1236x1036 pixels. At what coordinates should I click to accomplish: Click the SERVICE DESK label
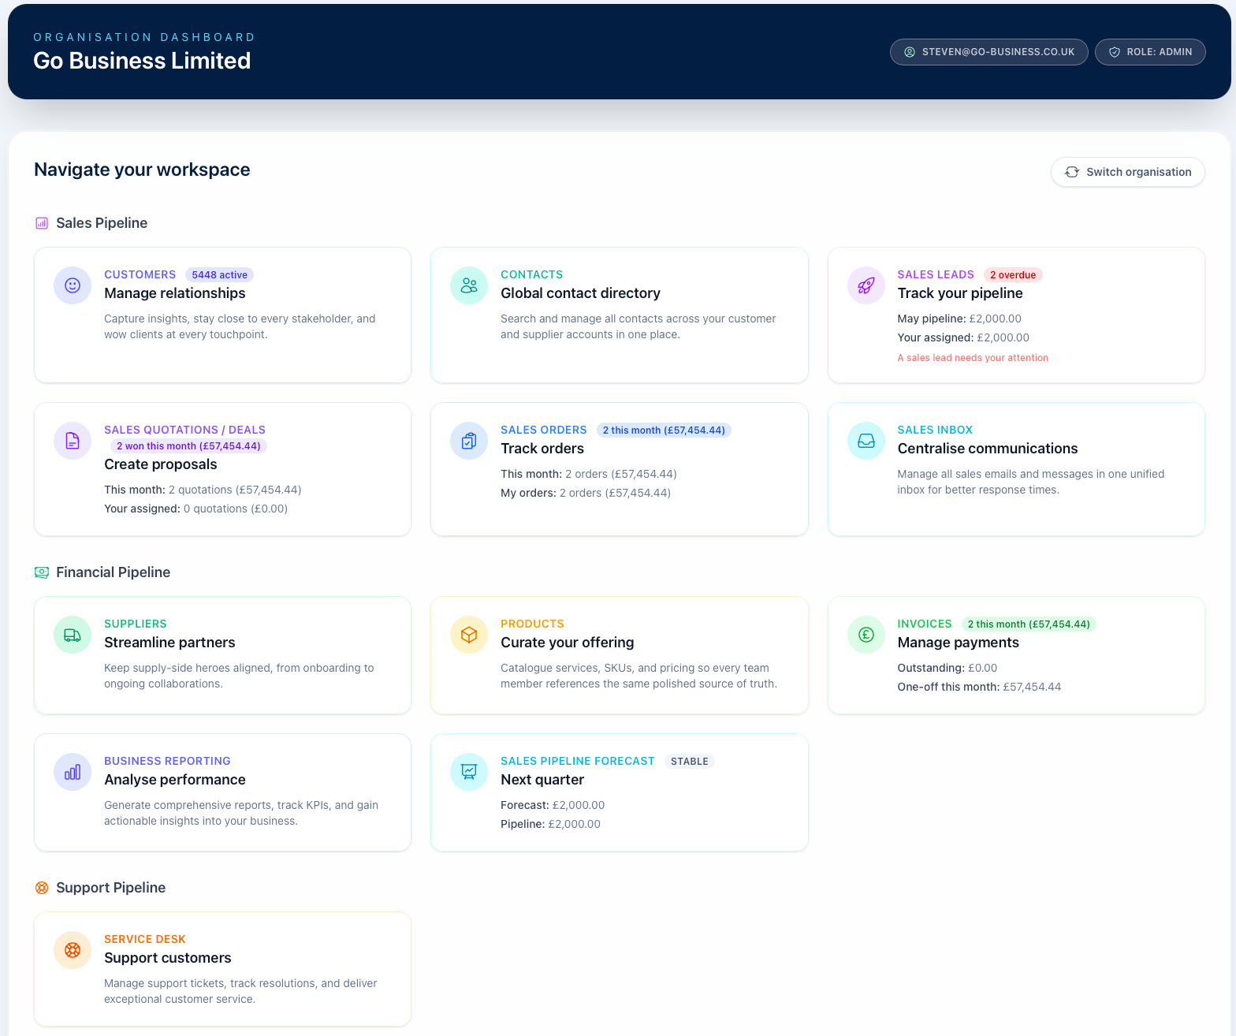pos(145,939)
